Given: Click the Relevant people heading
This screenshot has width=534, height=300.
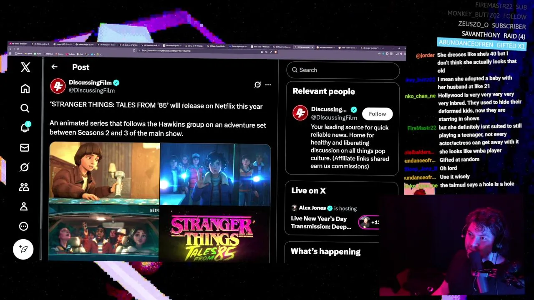Looking at the screenshot, I should pyautogui.click(x=324, y=91).
